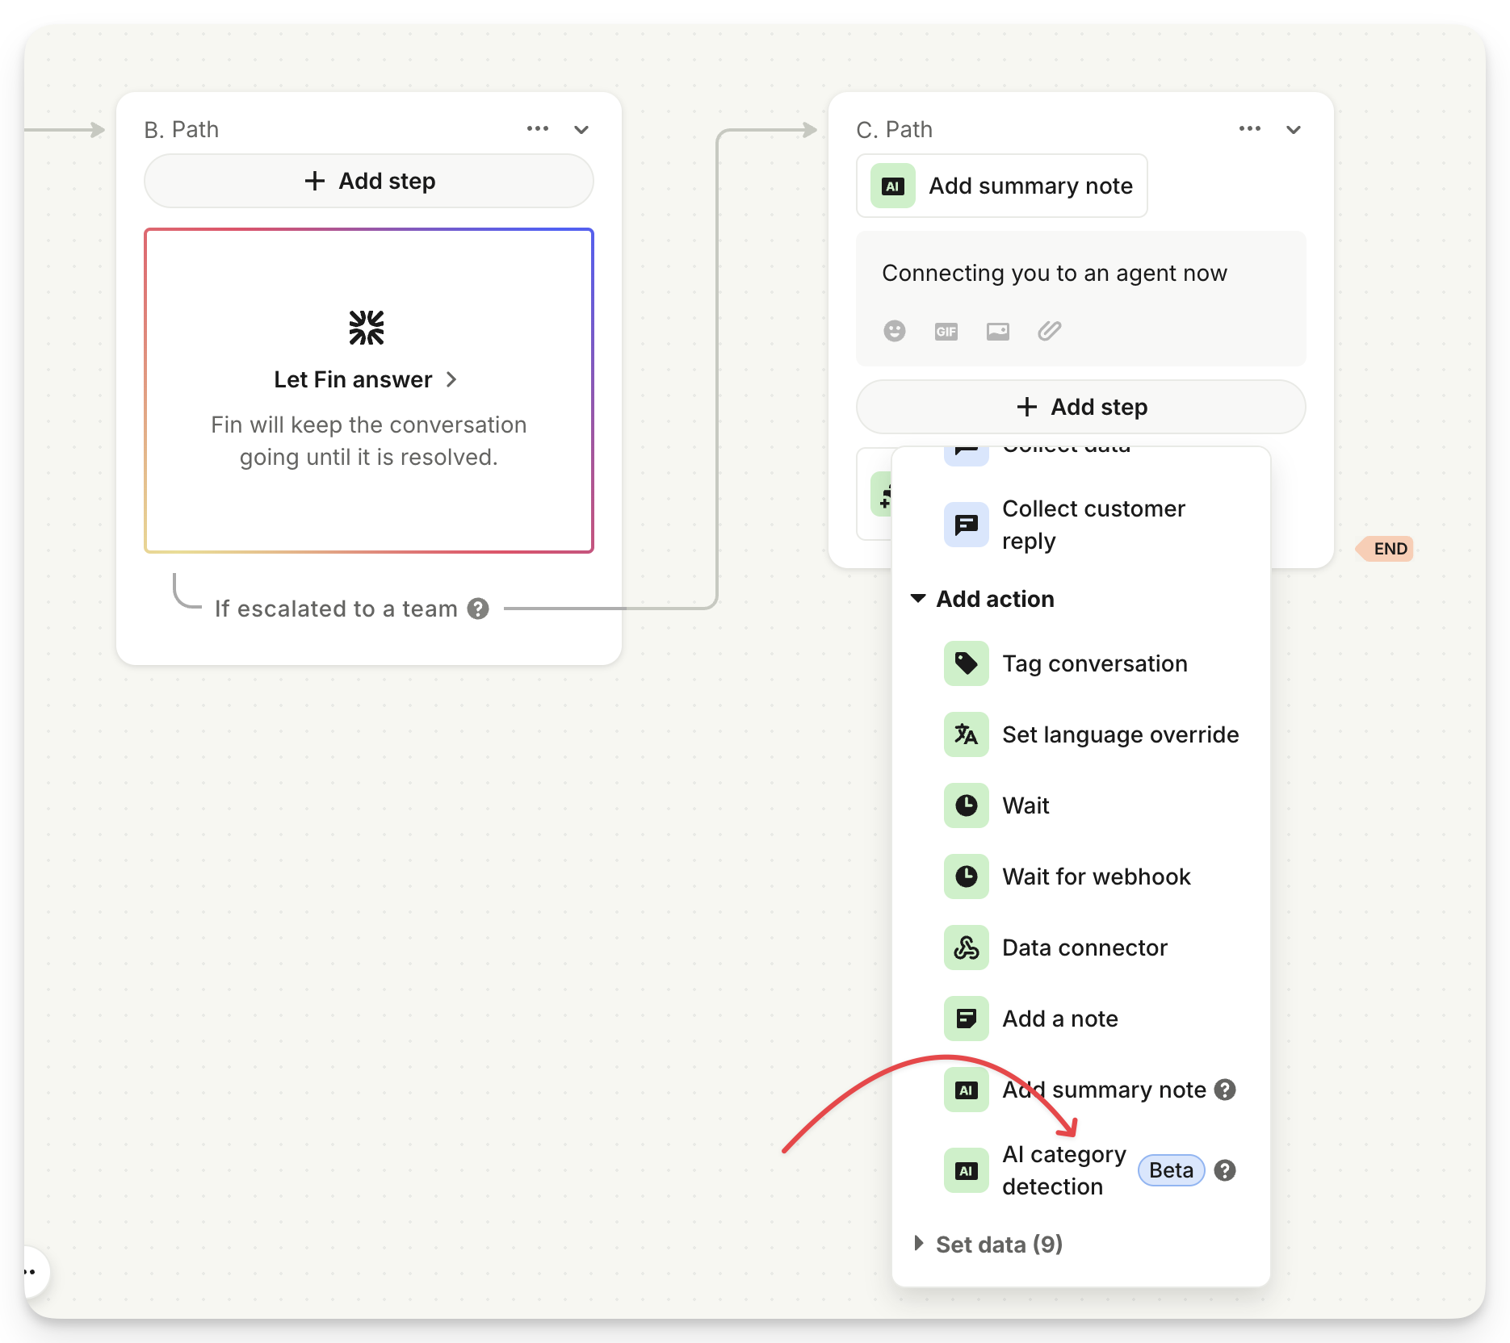Click the emoji icon in message composer
The height and width of the screenshot is (1343, 1510).
[894, 331]
